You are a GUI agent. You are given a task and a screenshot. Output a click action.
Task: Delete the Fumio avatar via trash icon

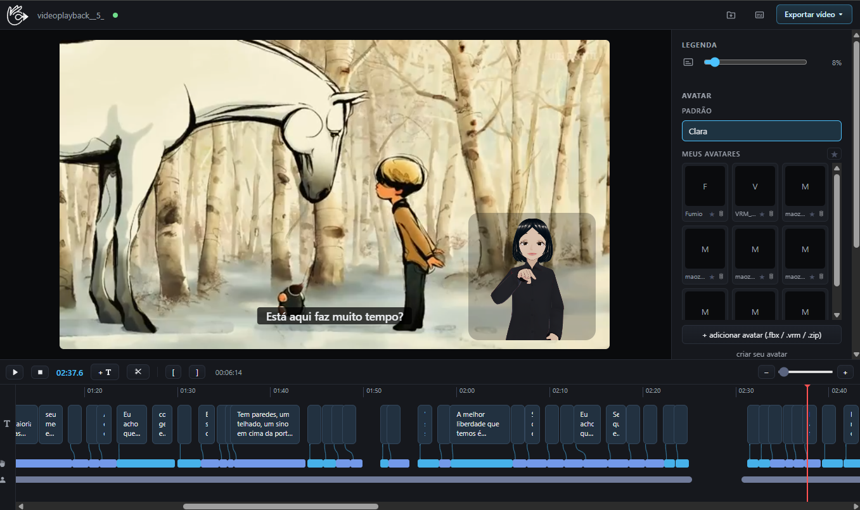(x=721, y=214)
